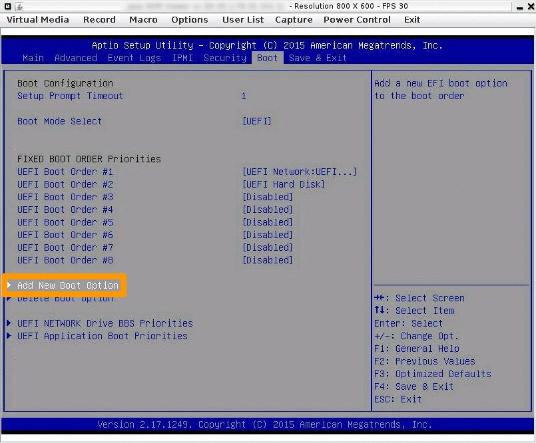Switch to the Advanced BIOS tab
Image resolution: width=536 pixels, height=443 pixels.
tap(75, 58)
